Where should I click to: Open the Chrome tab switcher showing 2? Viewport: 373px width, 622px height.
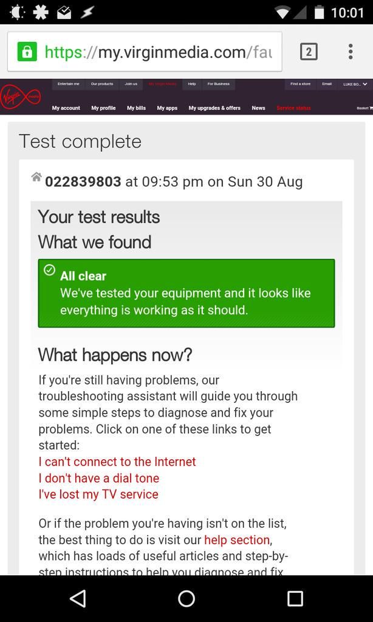pyautogui.click(x=309, y=52)
